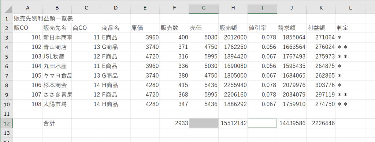This screenshot has height=142, width=375.
Task: Select column A header
Action: point(27,8)
